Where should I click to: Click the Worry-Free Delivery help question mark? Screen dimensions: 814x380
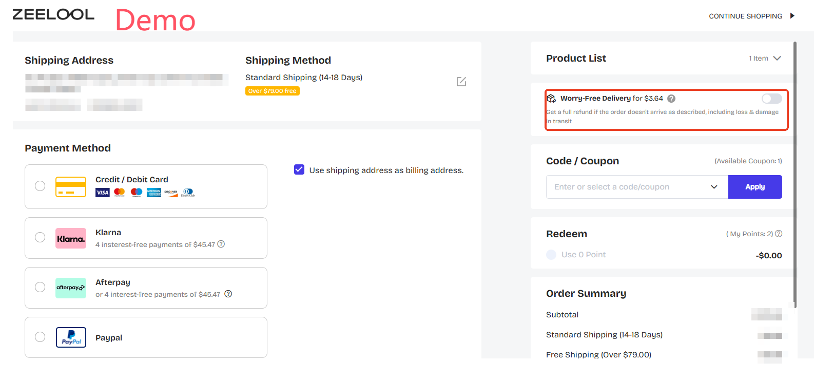[x=671, y=99]
